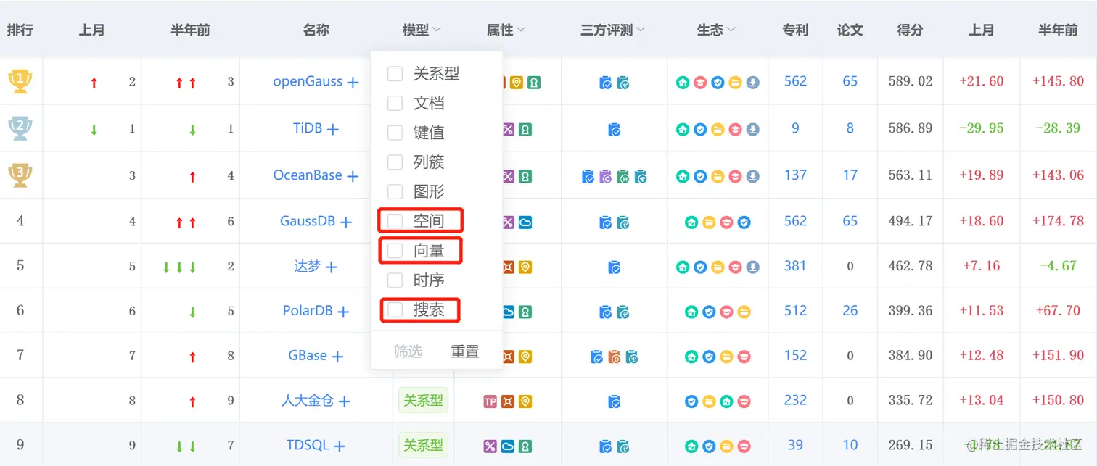Expand GaussDB with its plus icon
The image size is (1097, 466).
point(345,222)
